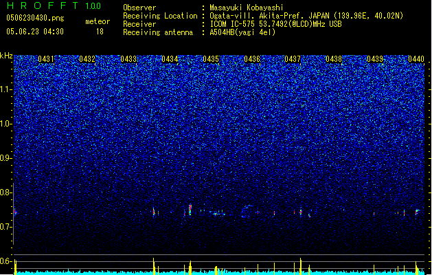Screen dimensions: 432x275
Task: Click the 0434 time marker
Action: coord(170,59)
